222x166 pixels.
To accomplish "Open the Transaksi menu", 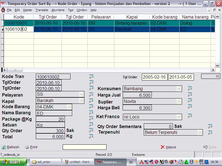I will pos(42,10).
